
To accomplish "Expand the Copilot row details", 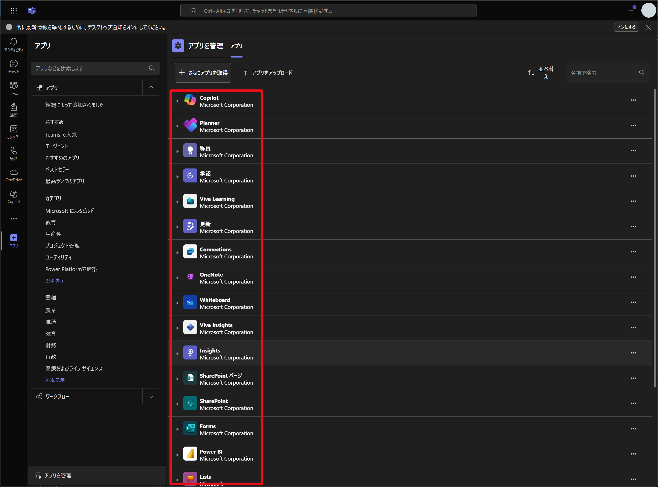I will click(178, 101).
